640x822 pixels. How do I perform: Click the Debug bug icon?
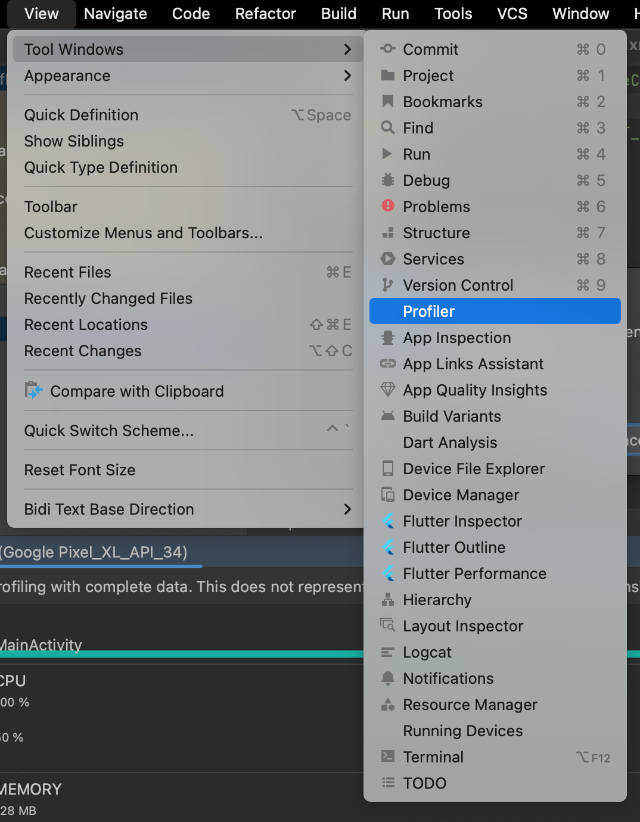388,180
